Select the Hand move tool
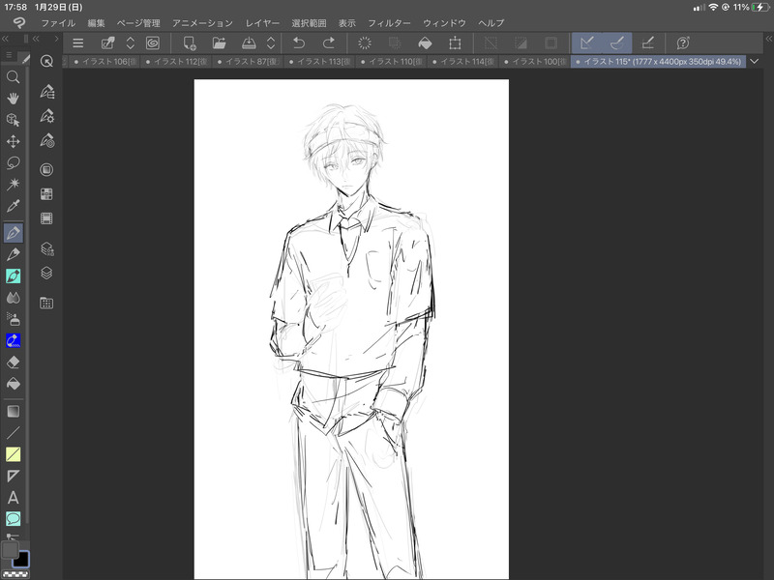The width and height of the screenshot is (774, 580). pyautogui.click(x=14, y=99)
